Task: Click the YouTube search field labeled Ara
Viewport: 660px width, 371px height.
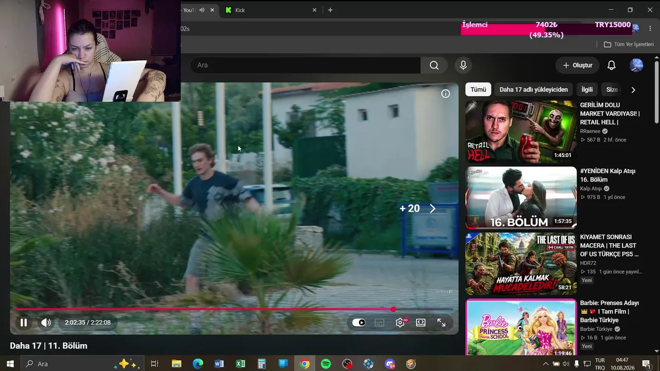Action: 305,65
